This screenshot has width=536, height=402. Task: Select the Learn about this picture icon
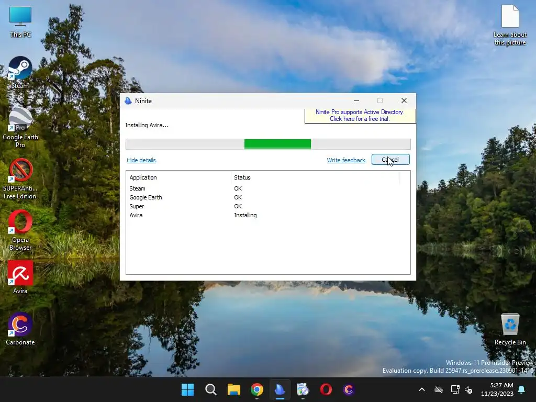click(510, 25)
